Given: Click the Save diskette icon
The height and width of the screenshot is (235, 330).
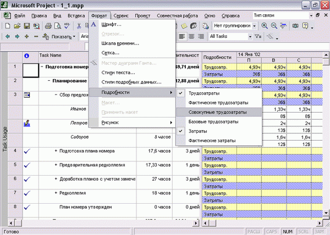Looking at the screenshot, I should click(27, 26).
